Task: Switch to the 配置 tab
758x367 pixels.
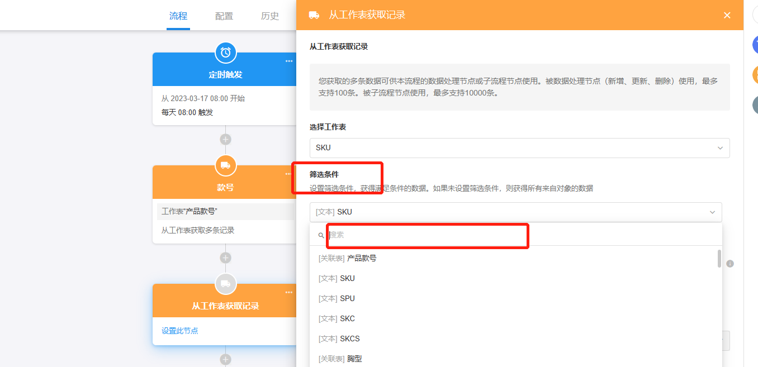Action: click(224, 16)
